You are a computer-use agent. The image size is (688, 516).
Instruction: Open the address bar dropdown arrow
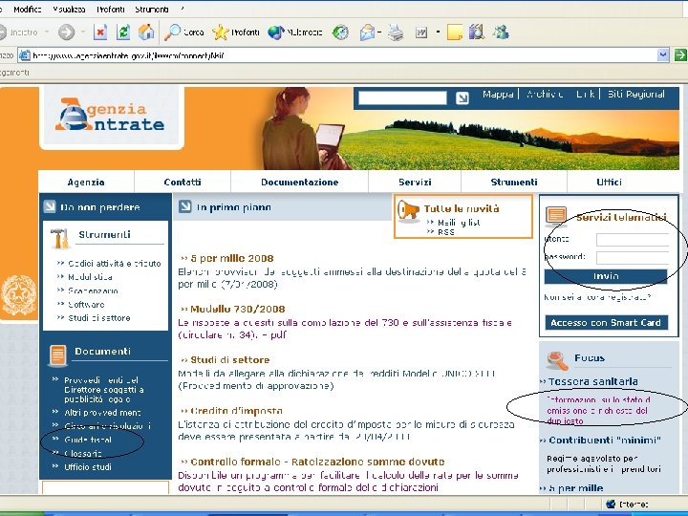pos(663,55)
